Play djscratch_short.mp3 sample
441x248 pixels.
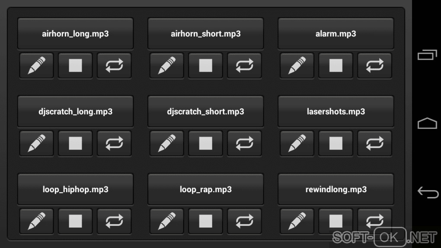(x=206, y=111)
